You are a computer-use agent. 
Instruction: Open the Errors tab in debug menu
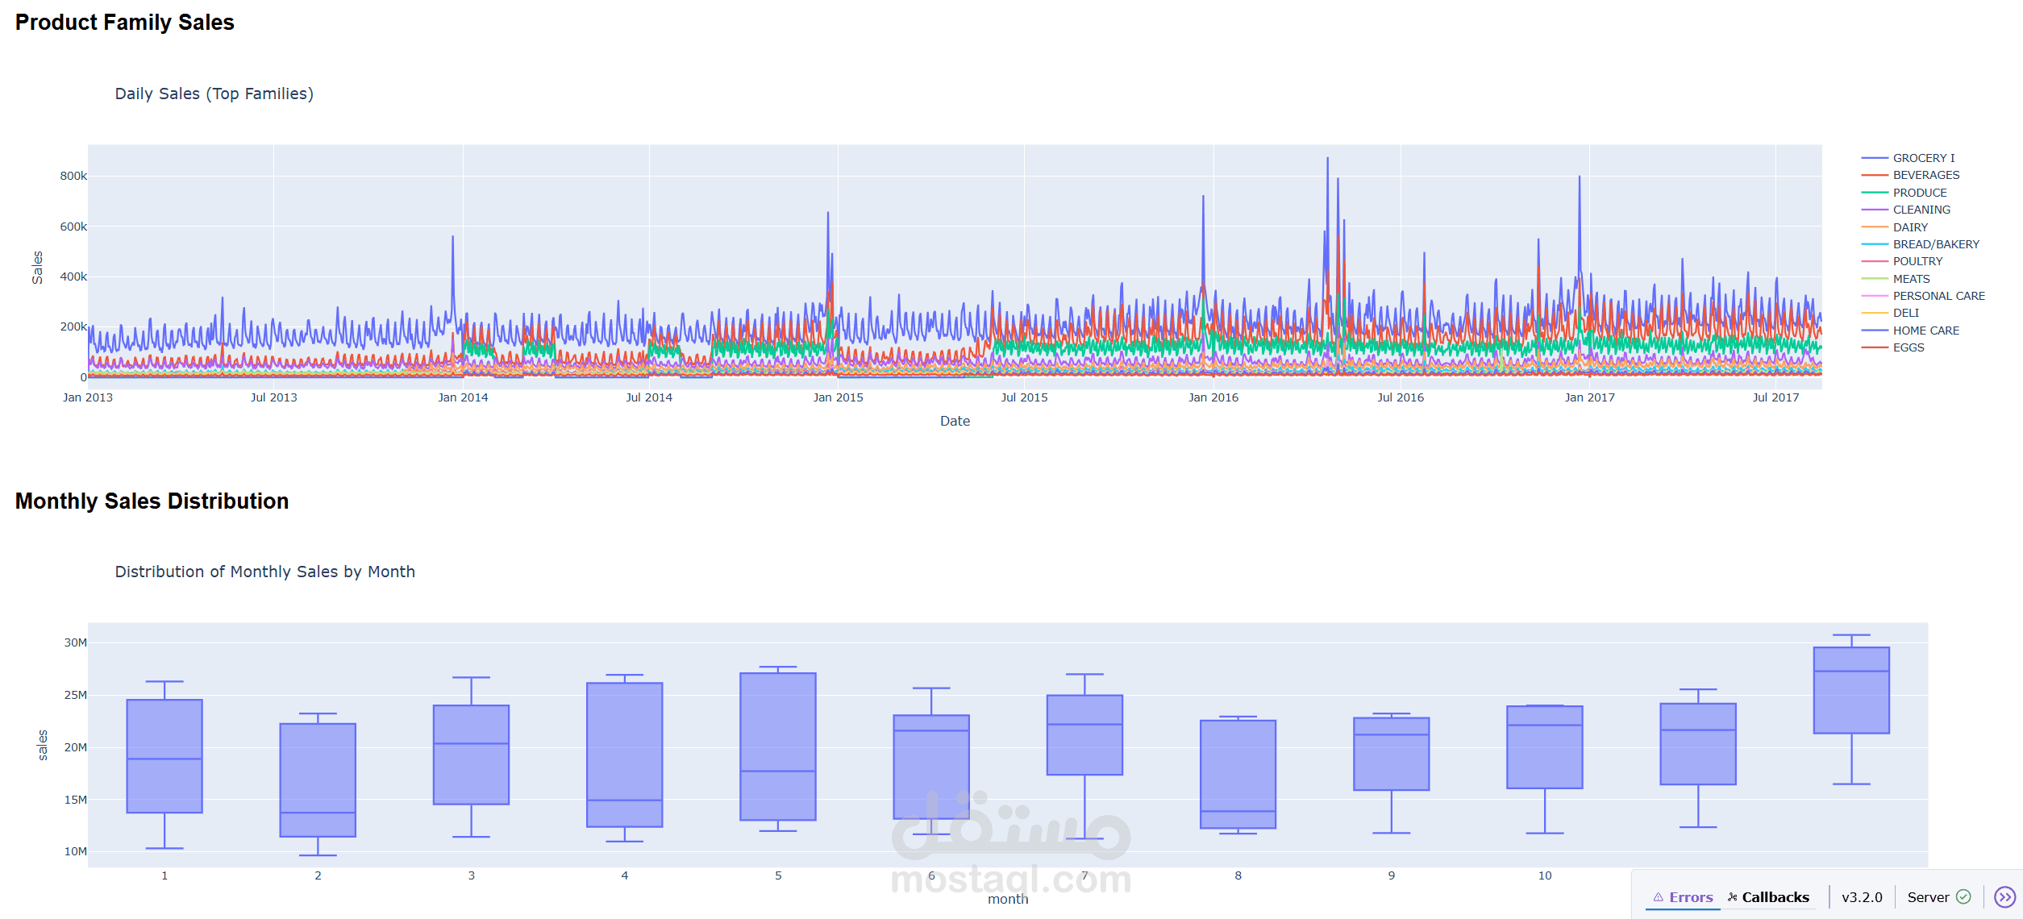(1690, 897)
